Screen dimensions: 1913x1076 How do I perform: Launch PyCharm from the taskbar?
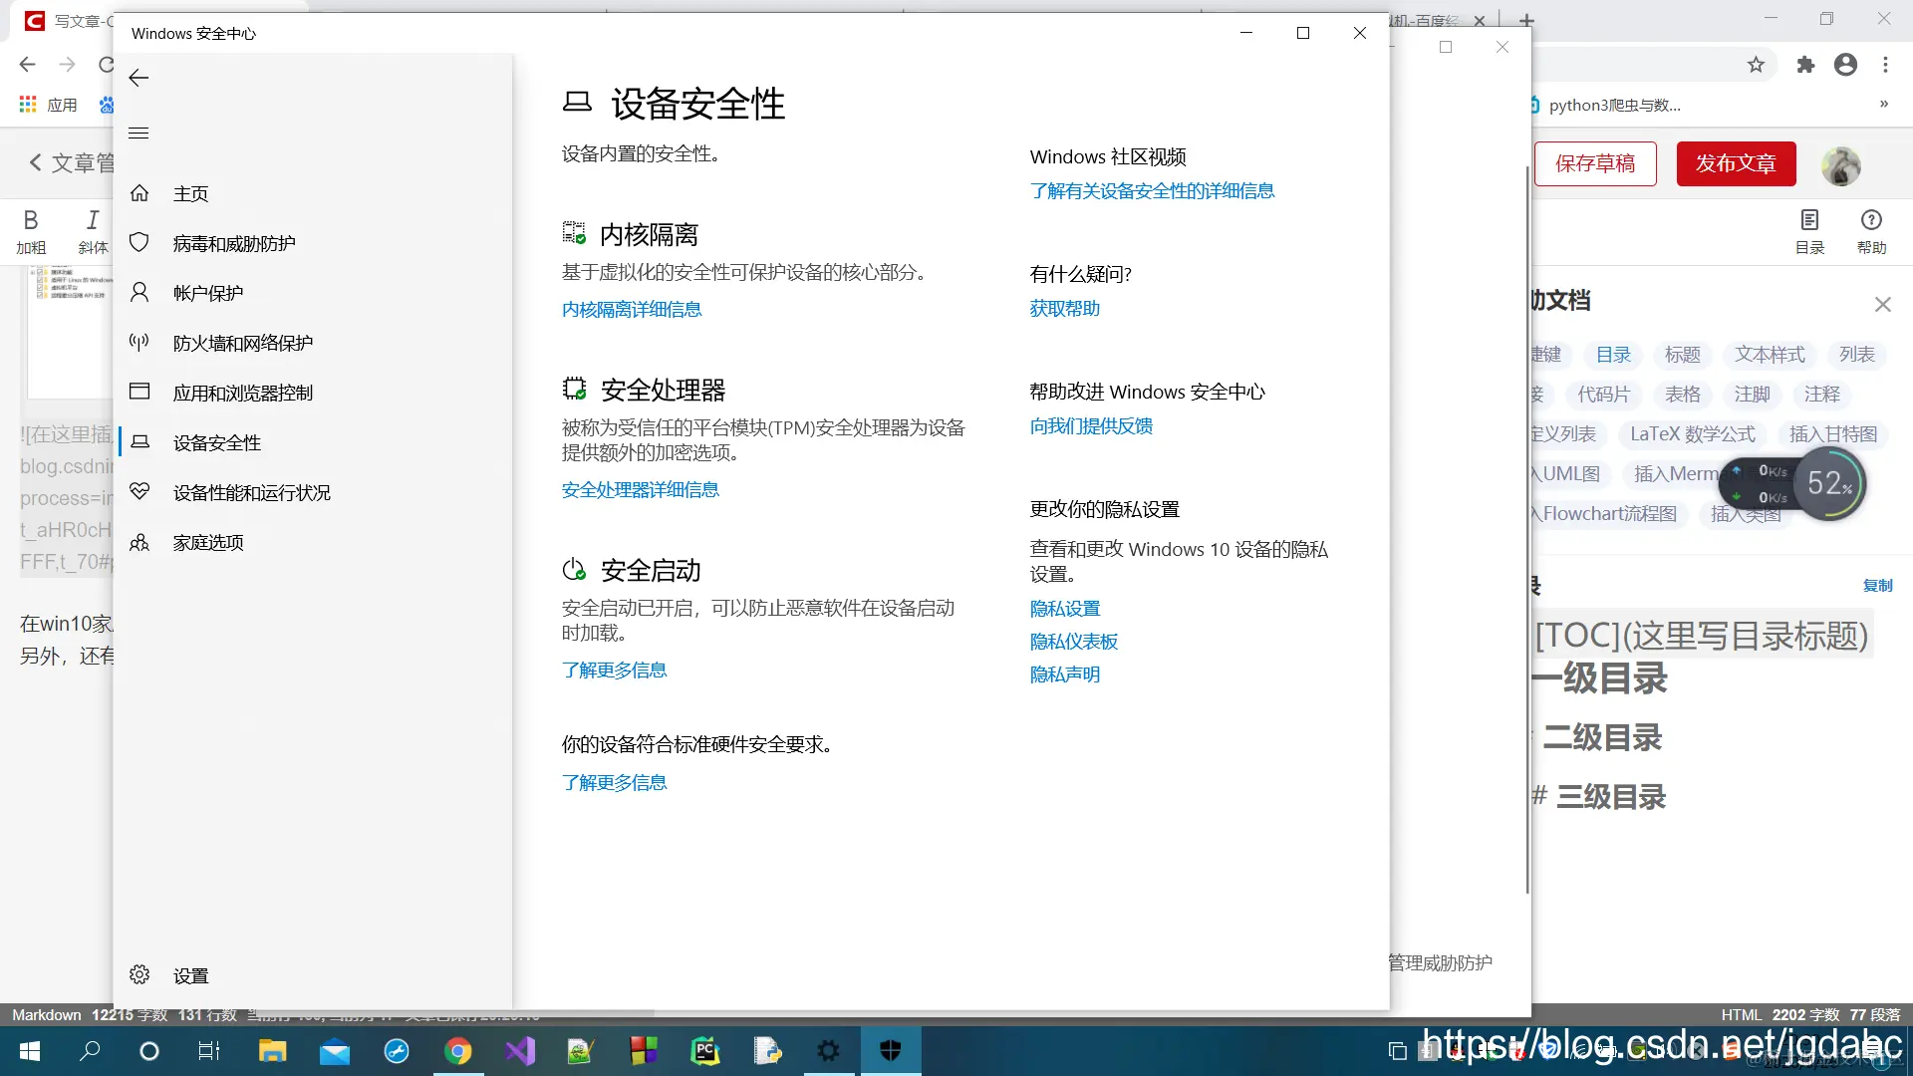point(704,1050)
